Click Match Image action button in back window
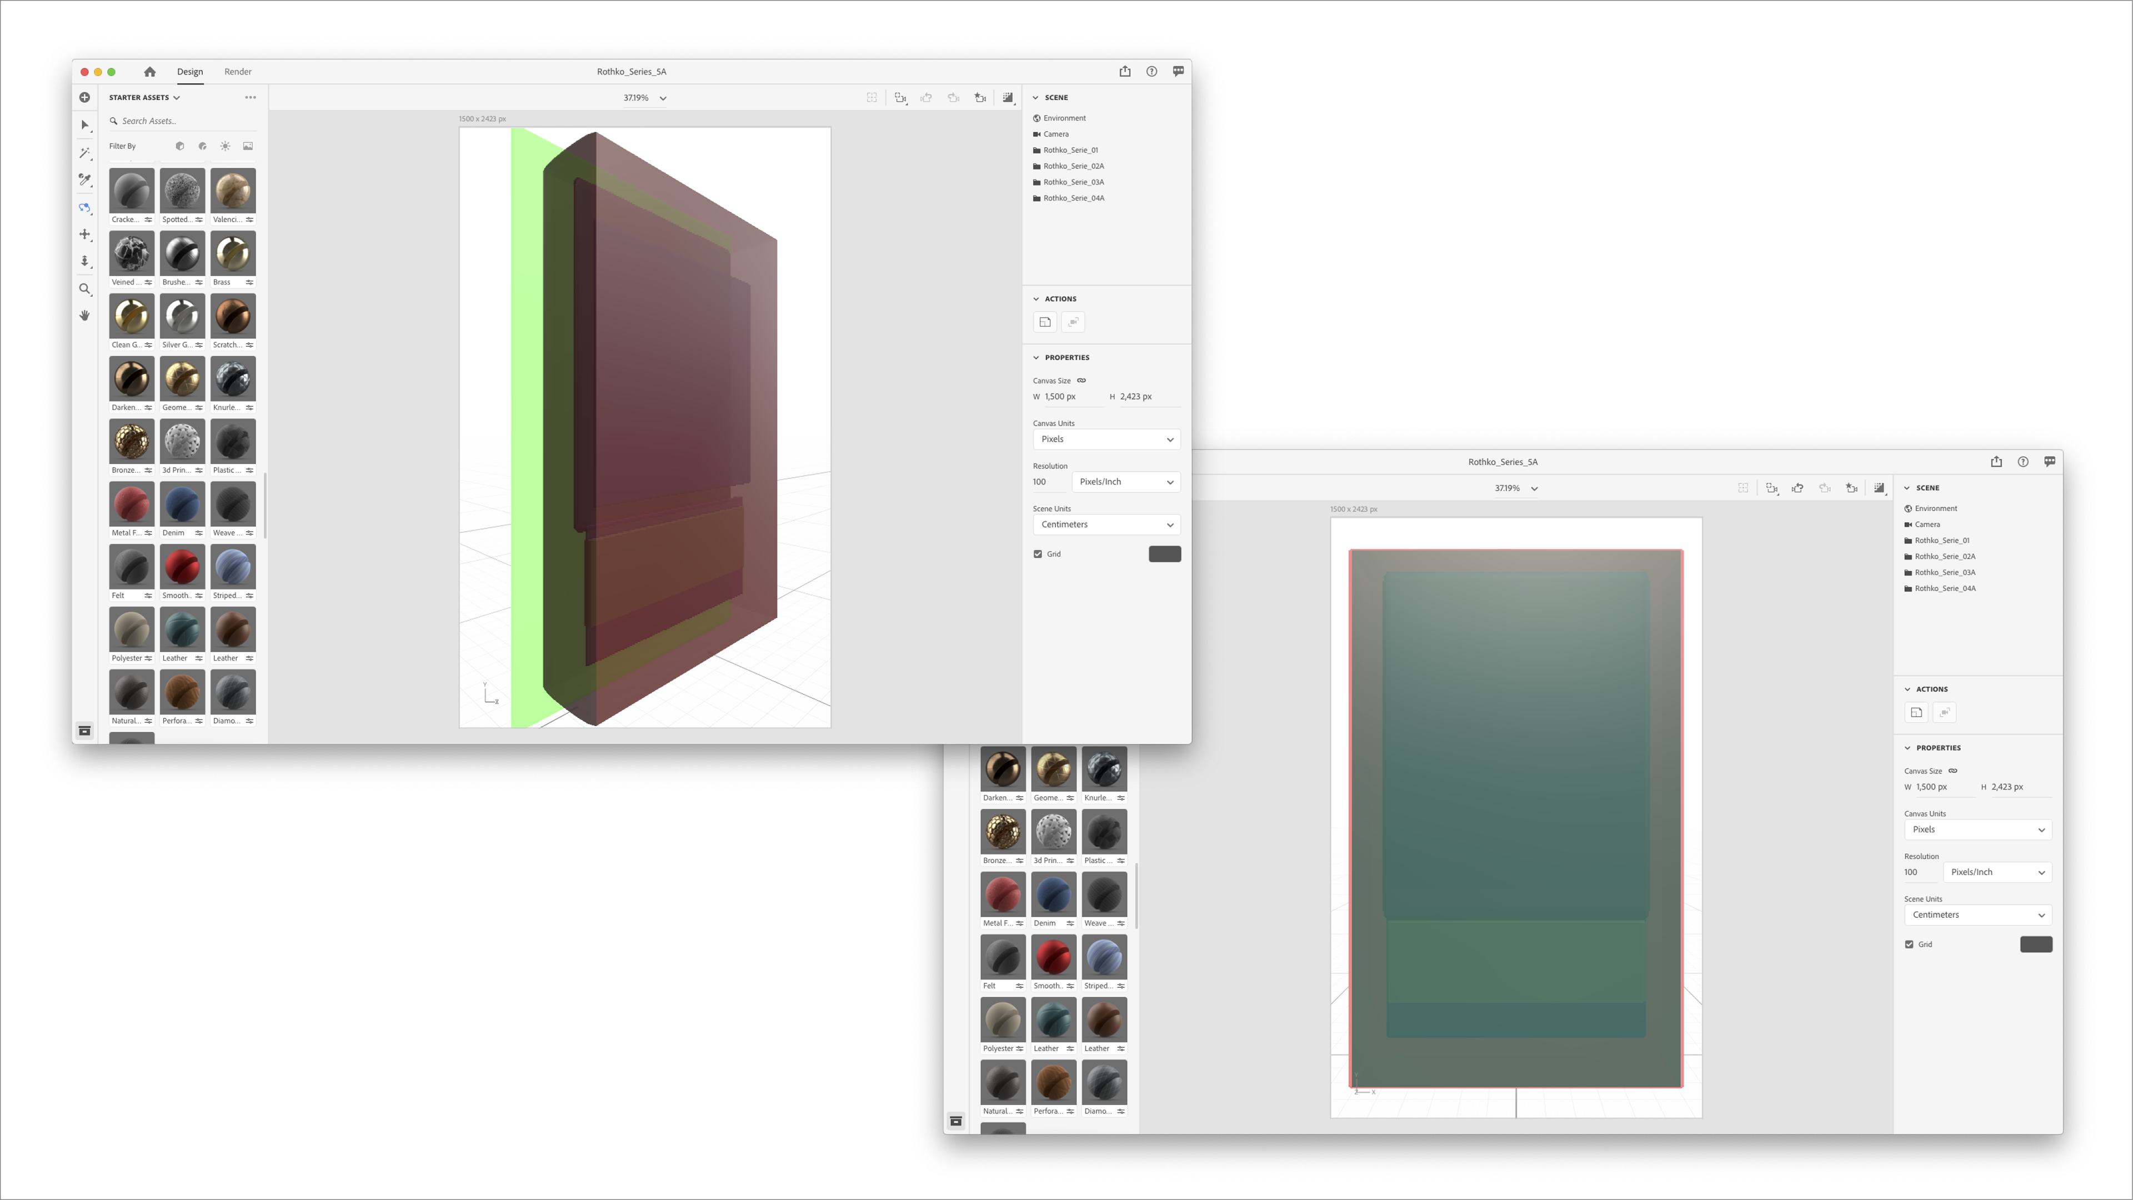Viewport: 2133px width, 1200px height. (x=1944, y=712)
